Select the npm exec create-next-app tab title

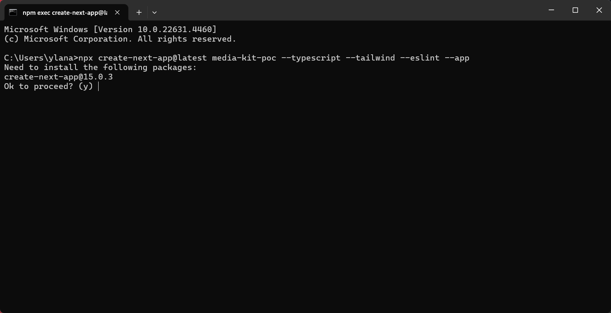pos(65,13)
